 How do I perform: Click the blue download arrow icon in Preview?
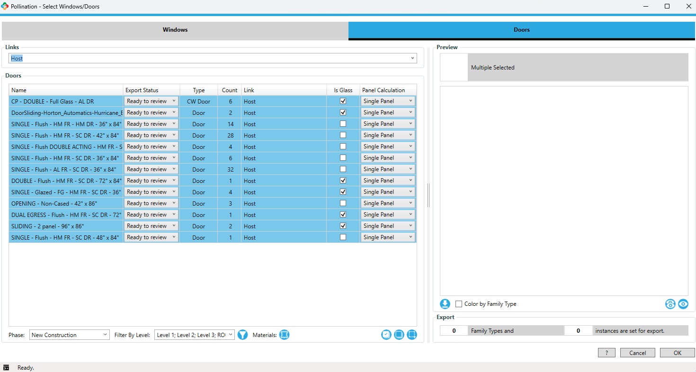pos(445,304)
